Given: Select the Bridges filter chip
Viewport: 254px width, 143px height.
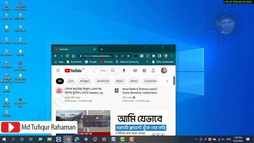Looking at the screenshot, I should click(85, 81).
